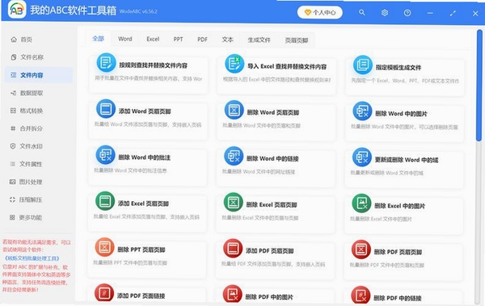The image size is (485, 306).
Task: Click 删除 Word 中的批注 icon
Action: tap(105, 155)
